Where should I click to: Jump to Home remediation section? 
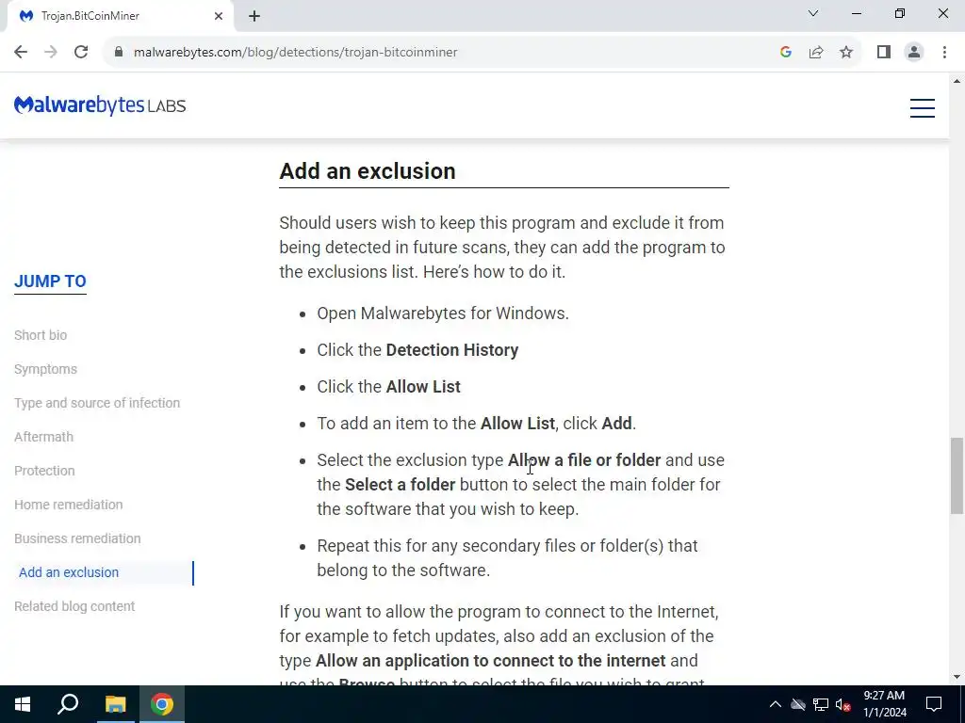tap(68, 505)
